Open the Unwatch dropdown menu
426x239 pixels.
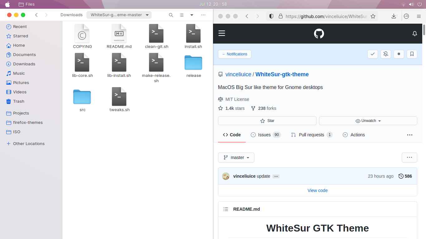coord(368,121)
